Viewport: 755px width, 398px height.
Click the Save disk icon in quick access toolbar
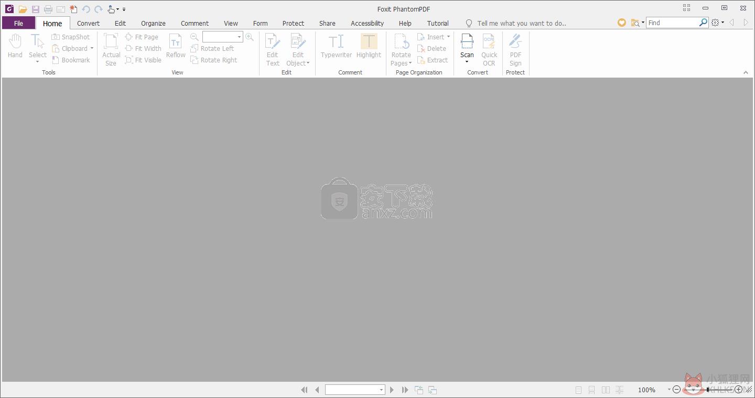tap(35, 9)
